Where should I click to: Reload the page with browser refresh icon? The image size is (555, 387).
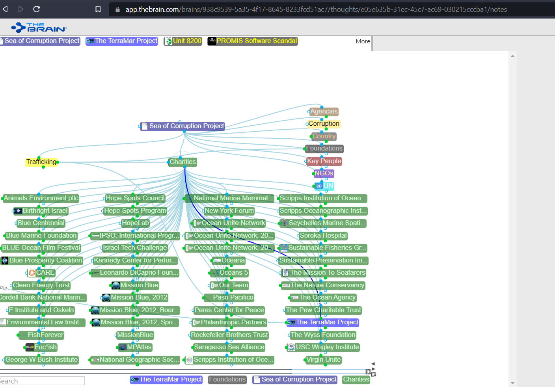click(37, 9)
